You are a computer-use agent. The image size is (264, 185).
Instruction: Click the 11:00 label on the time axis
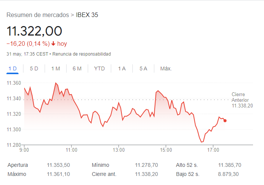(x=71, y=150)
